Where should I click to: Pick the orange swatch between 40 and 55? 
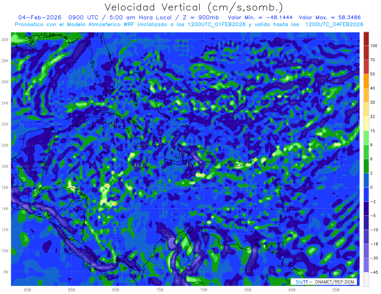(366, 81)
